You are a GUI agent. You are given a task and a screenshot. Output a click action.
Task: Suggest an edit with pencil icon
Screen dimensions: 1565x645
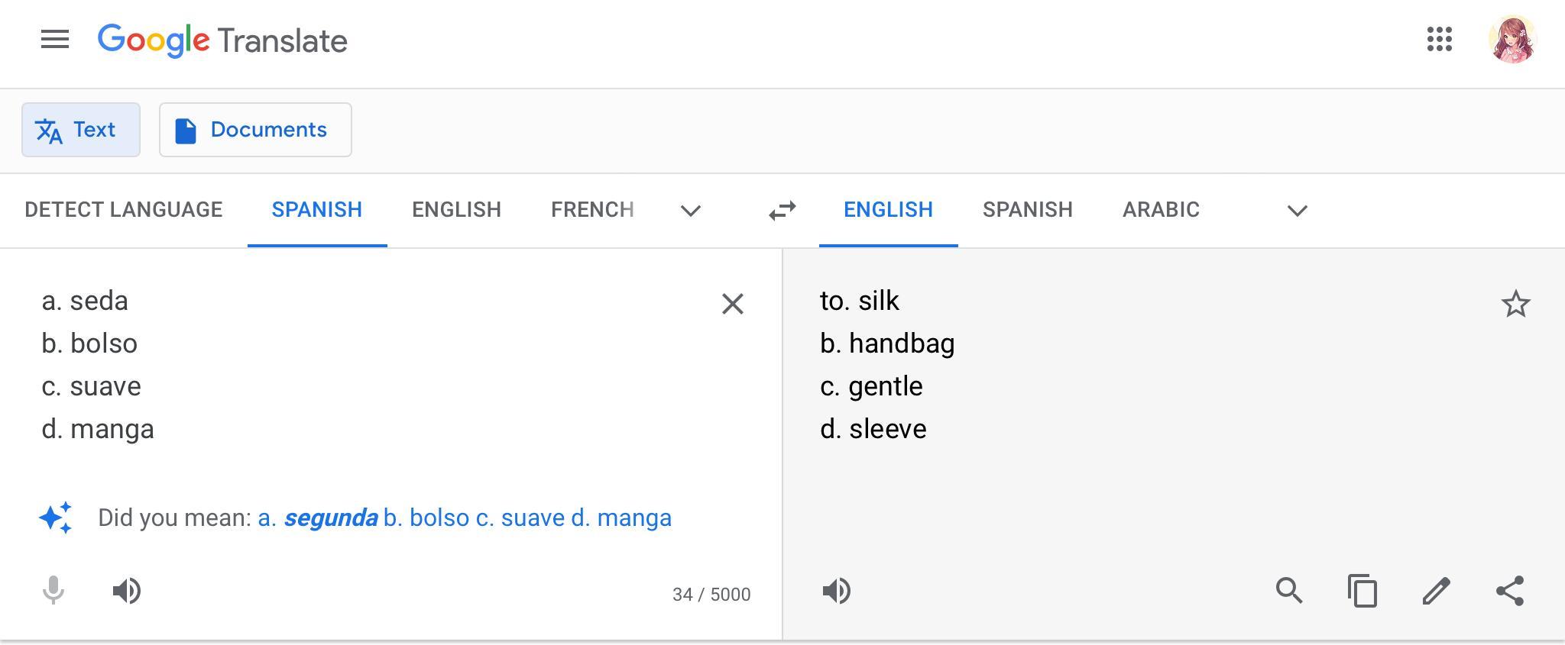tap(1436, 591)
